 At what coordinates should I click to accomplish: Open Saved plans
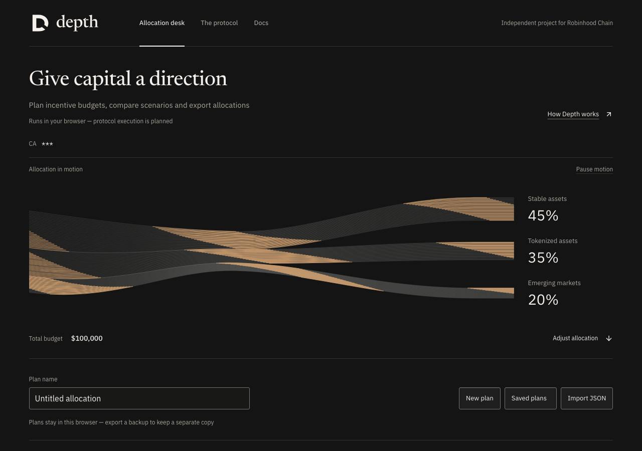click(x=530, y=398)
